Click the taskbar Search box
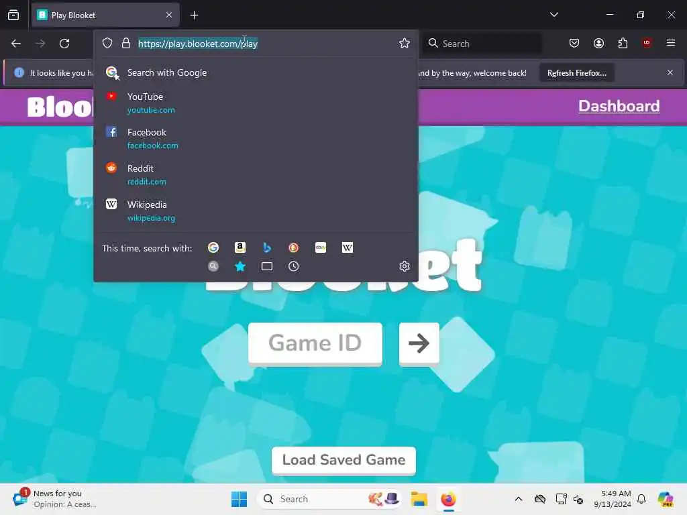The height and width of the screenshot is (515, 687). pos(329,499)
